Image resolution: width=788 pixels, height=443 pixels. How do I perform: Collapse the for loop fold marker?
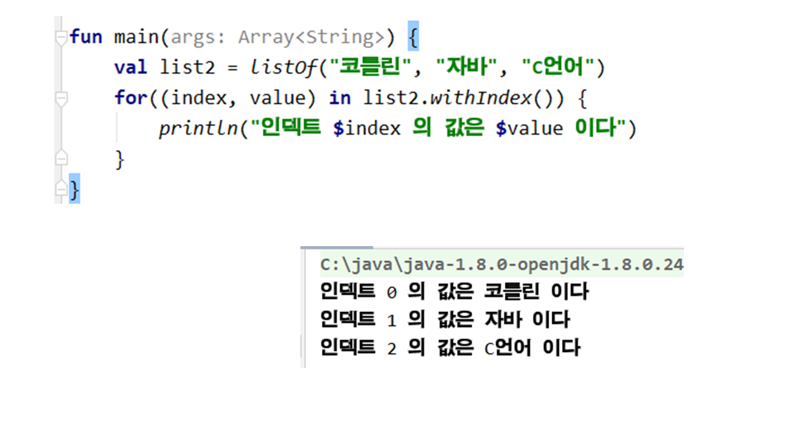[x=61, y=98]
